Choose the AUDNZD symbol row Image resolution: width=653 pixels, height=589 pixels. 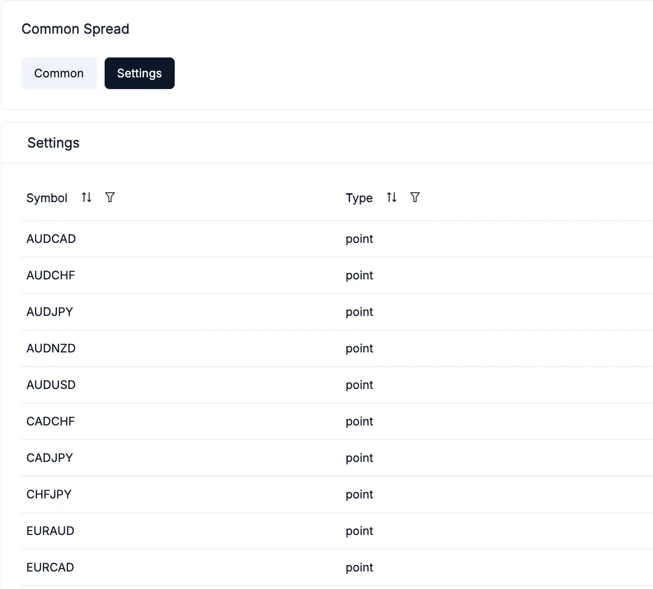(x=51, y=349)
